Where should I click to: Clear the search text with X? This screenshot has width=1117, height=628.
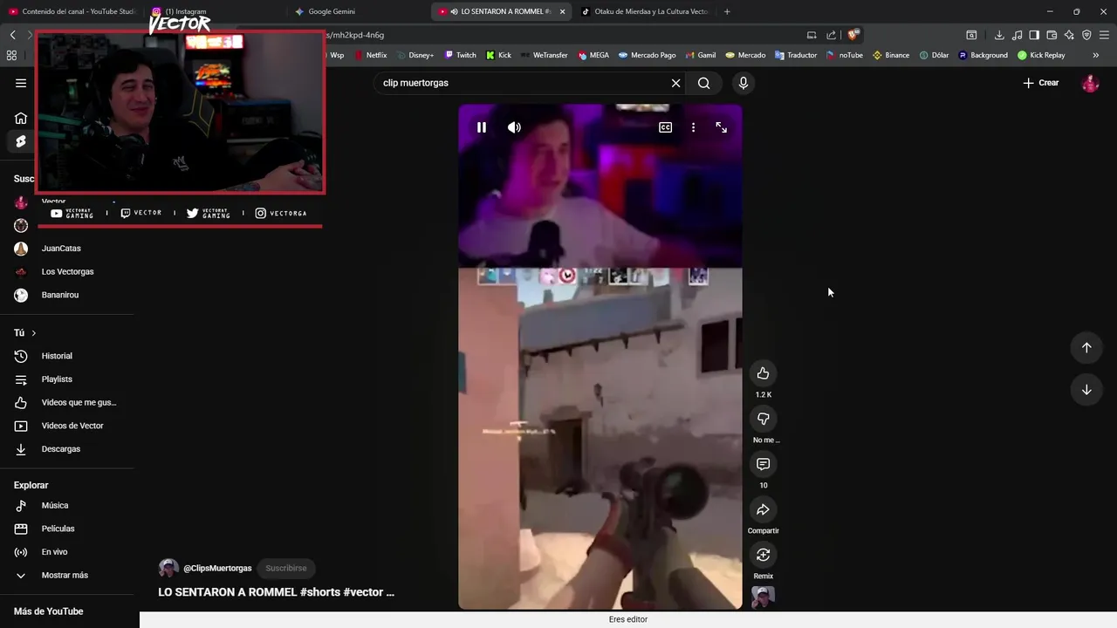pyautogui.click(x=675, y=83)
